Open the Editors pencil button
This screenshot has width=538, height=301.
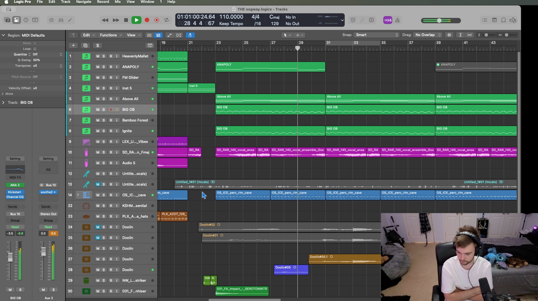tap(70, 20)
